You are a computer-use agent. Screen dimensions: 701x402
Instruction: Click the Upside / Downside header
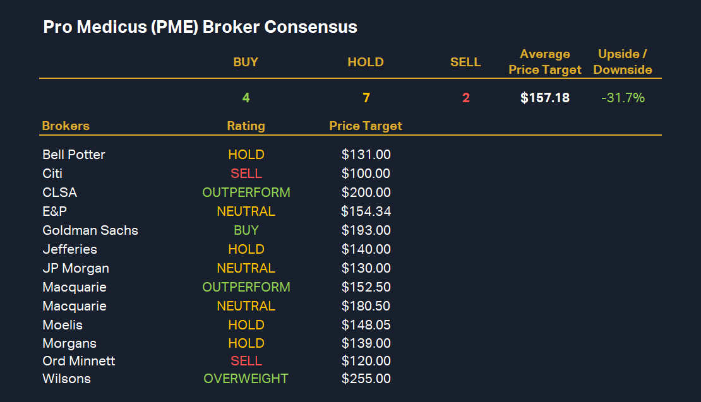coord(622,62)
